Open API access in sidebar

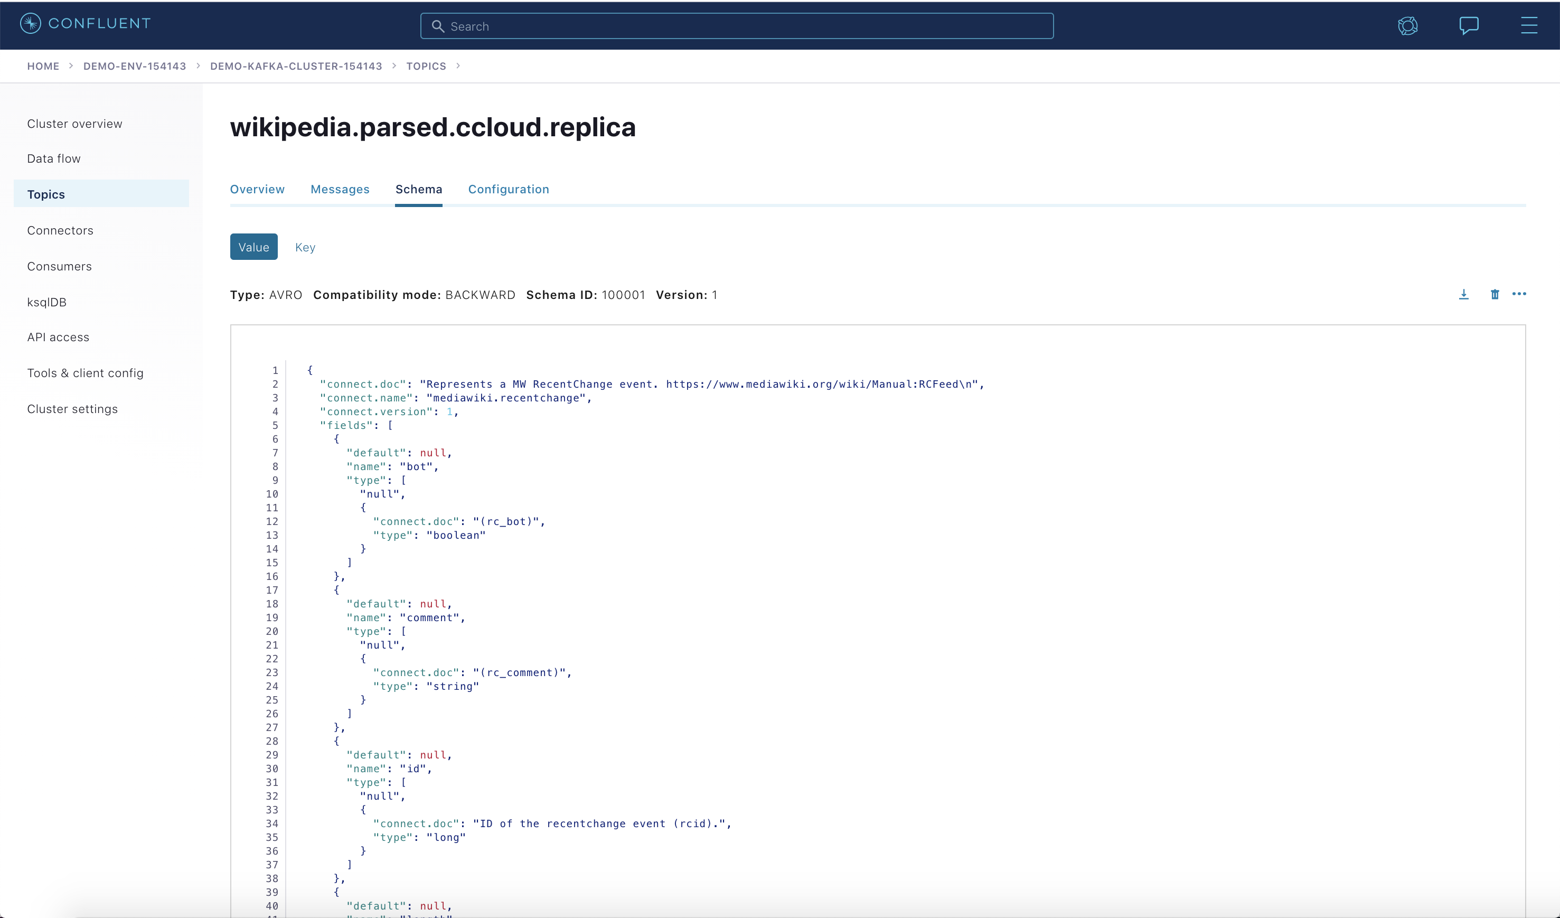(58, 338)
